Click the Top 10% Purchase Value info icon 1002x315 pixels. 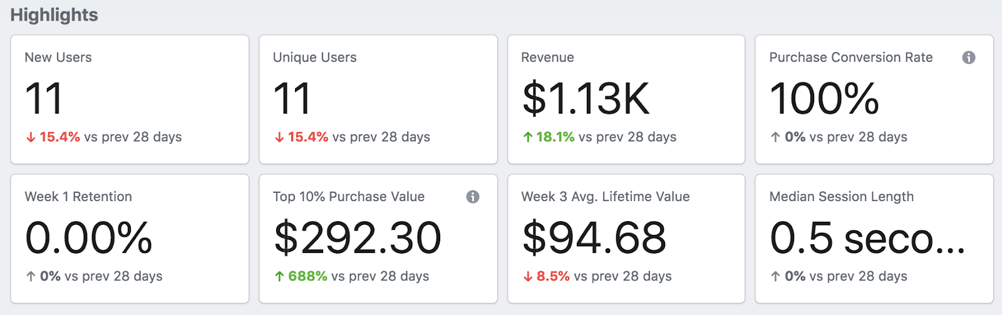pyautogui.click(x=473, y=197)
